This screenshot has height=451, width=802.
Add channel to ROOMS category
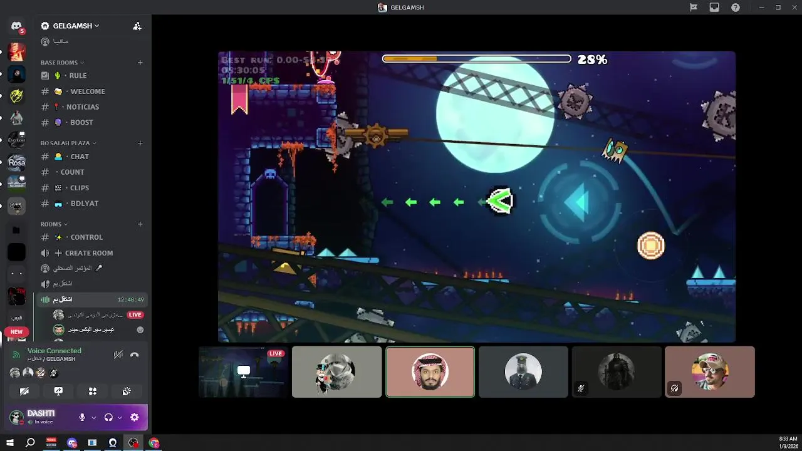point(140,224)
